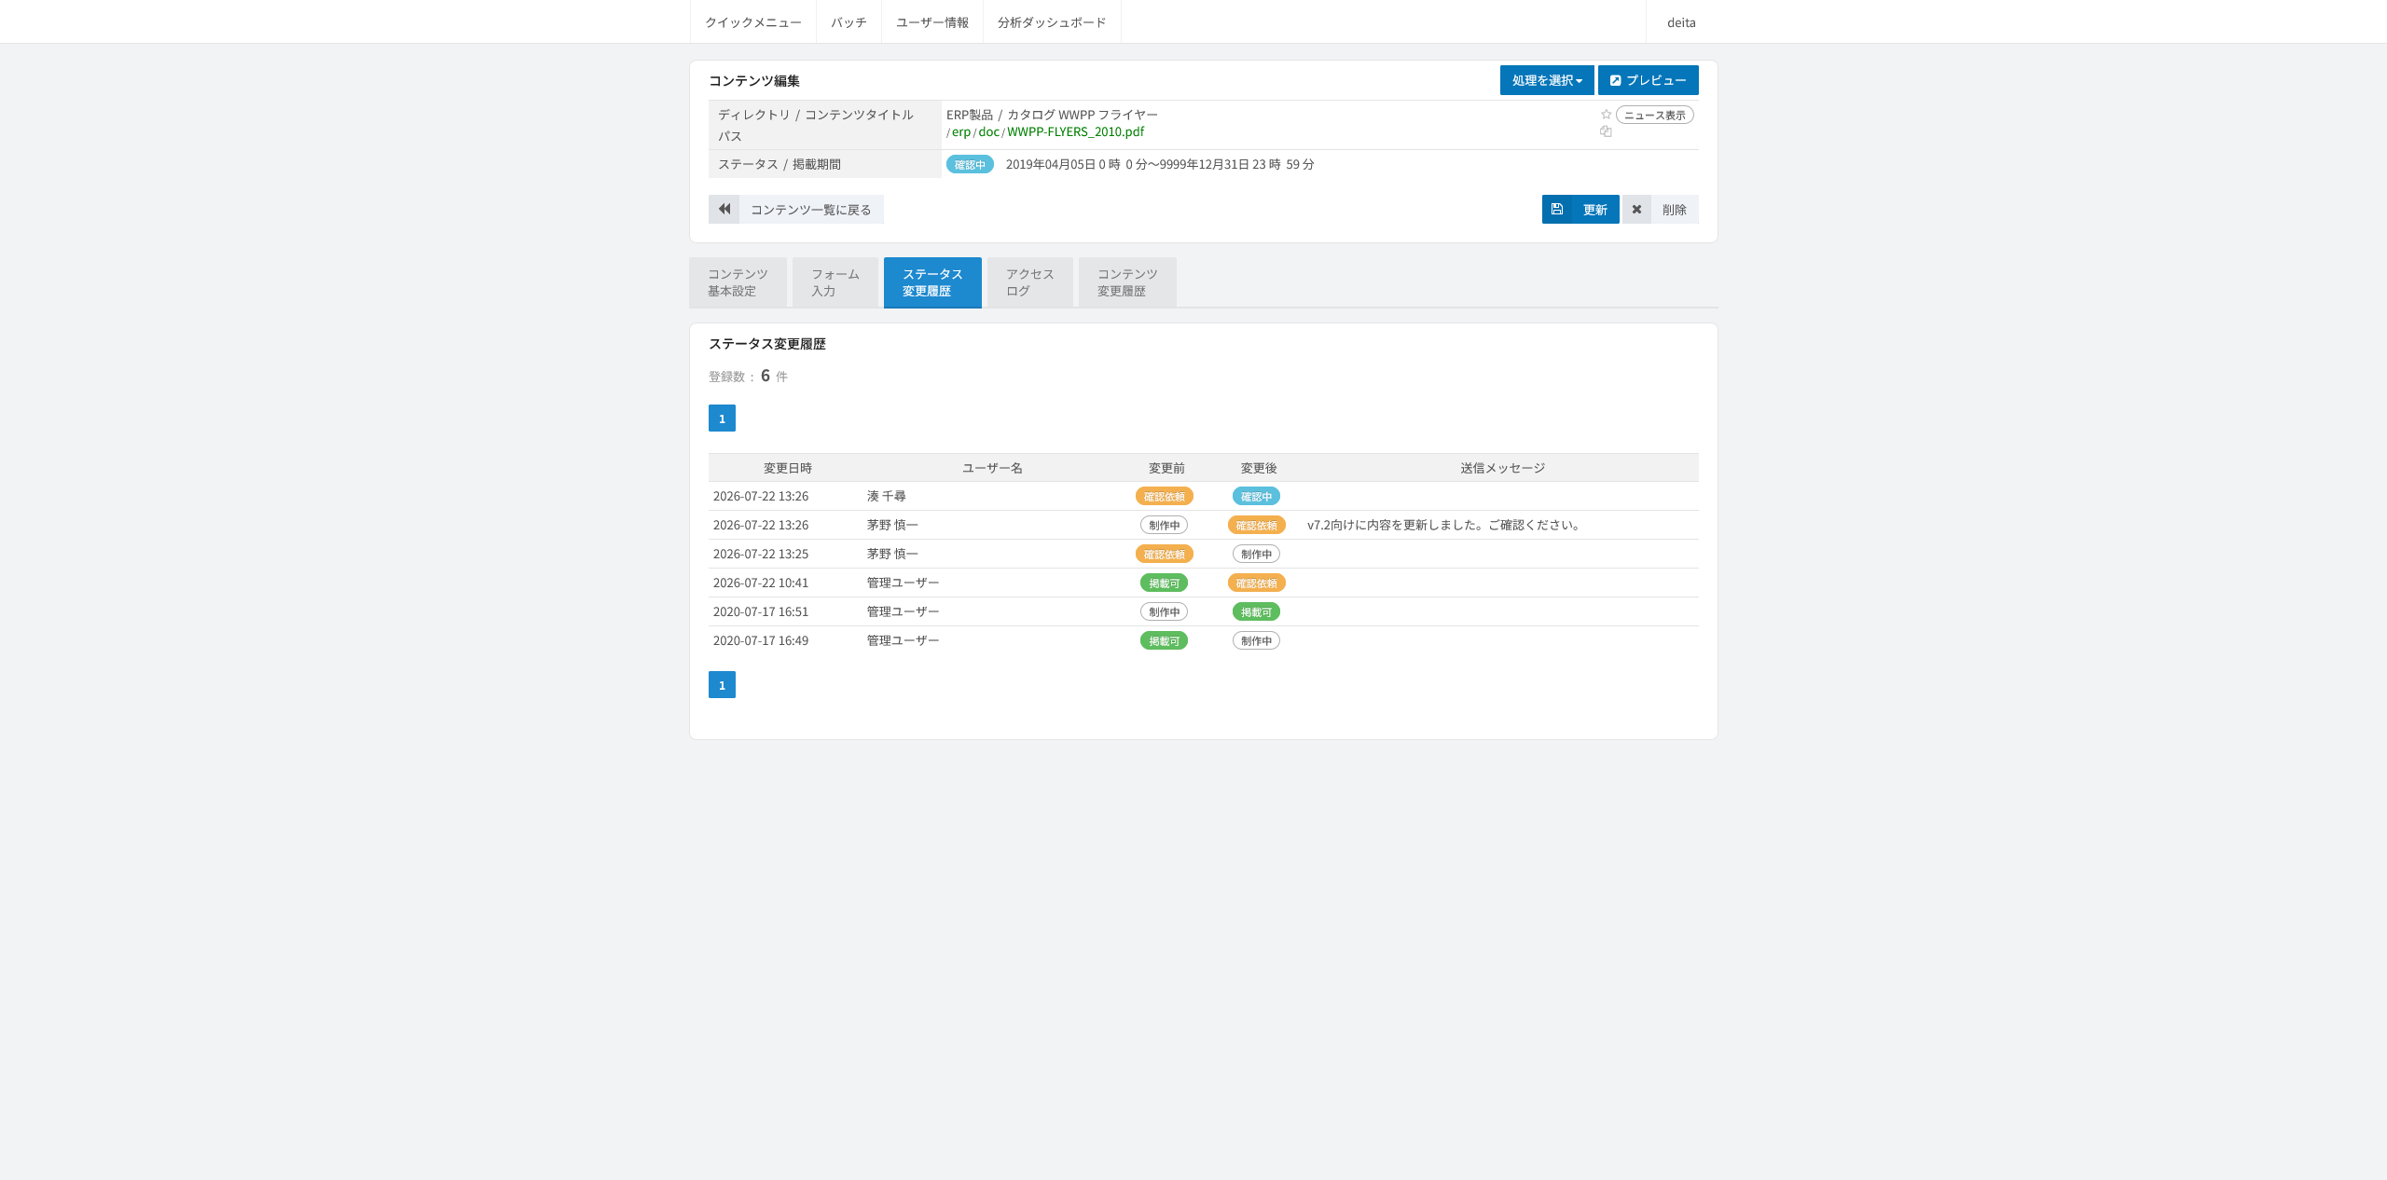Screen dimensions: 2387x1180
Task: Select user 湊 千尋 in first row
Action: click(x=886, y=496)
